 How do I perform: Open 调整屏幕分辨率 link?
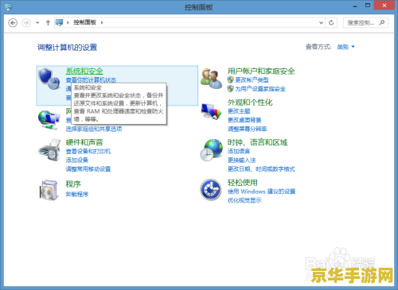pyautogui.click(x=248, y=129)
